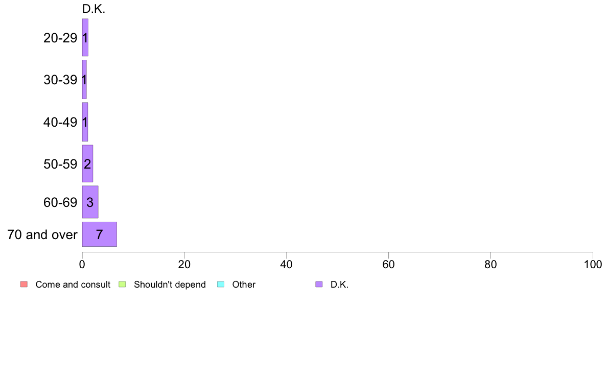Click the 20-29 age group bar

point(85,38)
